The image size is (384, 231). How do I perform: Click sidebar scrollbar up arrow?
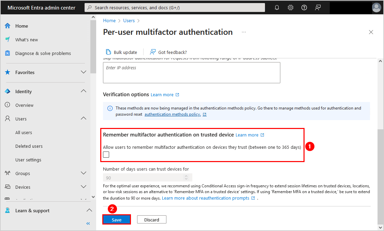pyautogui.click(x=93, y=17)
